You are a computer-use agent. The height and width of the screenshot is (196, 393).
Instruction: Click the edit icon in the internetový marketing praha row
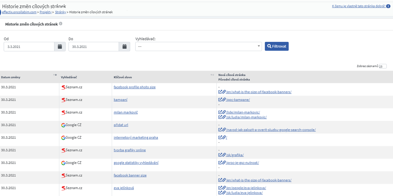220,137
